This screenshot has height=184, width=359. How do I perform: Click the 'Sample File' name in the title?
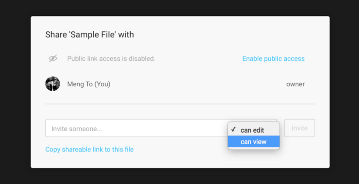point(93,35)
